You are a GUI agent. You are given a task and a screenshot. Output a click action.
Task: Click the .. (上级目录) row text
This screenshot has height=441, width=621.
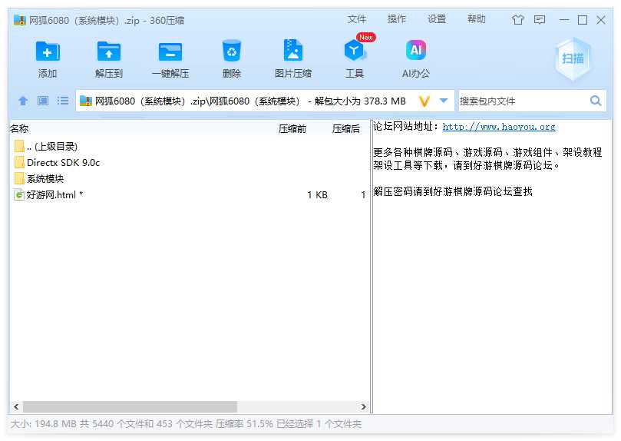coord(52,147)
